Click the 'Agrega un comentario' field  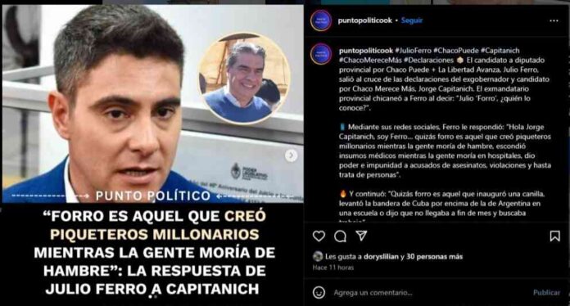tap(429, 292)
